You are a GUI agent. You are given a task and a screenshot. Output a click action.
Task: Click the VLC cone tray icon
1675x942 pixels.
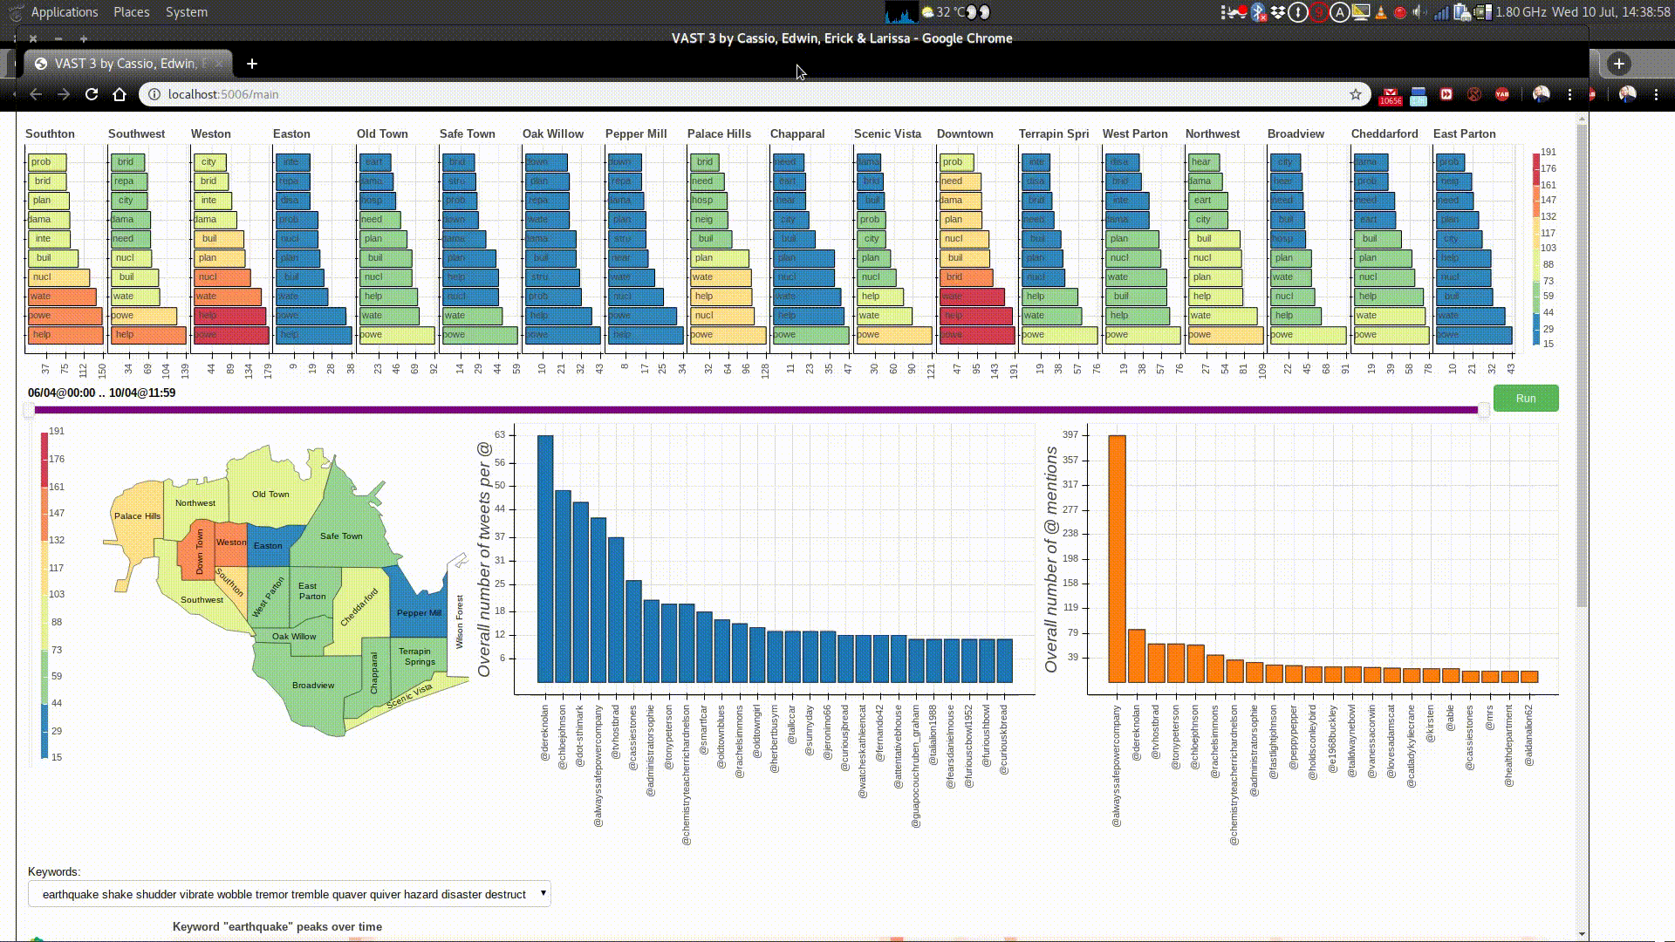[1380, 12]
